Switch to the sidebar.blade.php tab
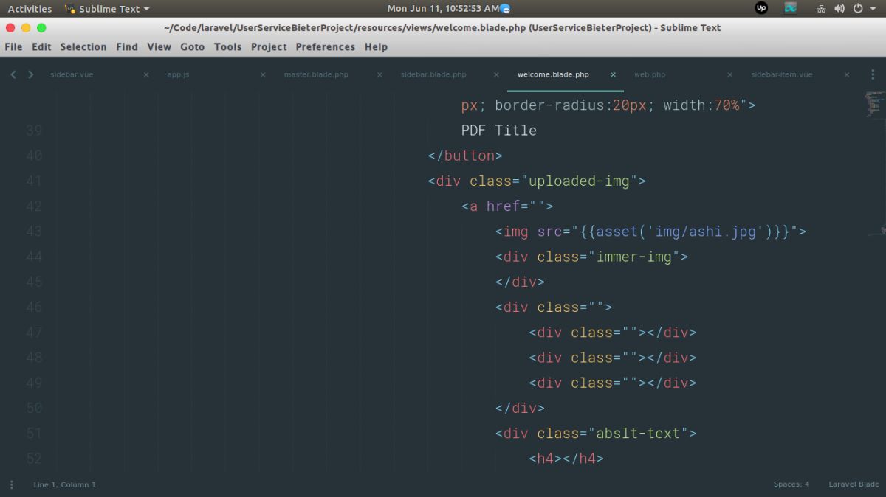The width and height of the screenshot is (886, 497). coord(433,74)
